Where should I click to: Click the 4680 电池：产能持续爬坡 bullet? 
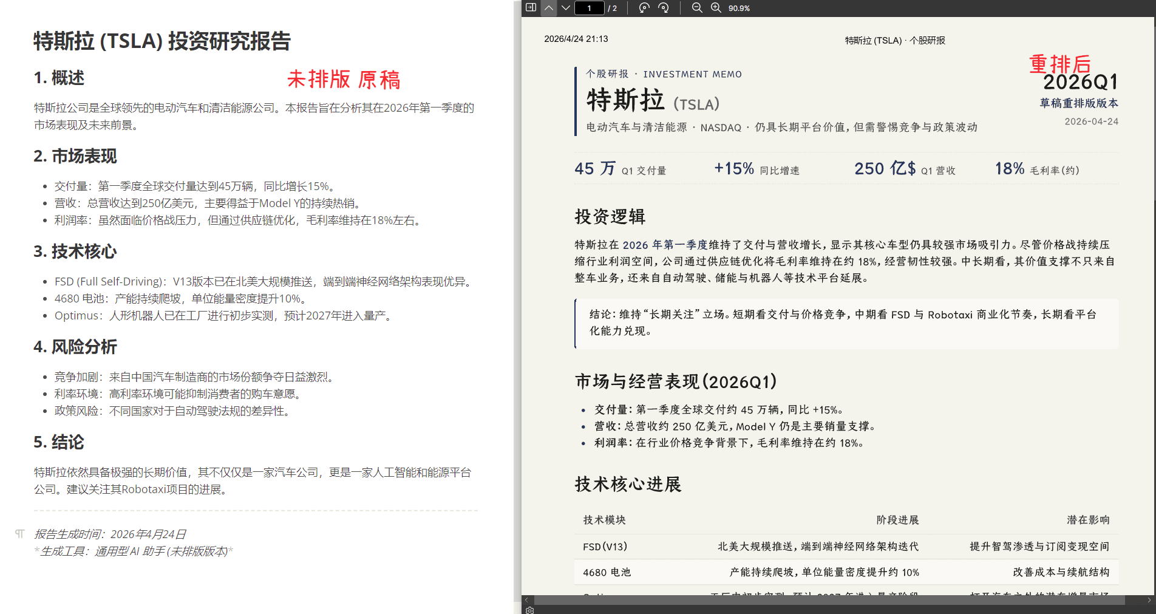coord(183,299)
